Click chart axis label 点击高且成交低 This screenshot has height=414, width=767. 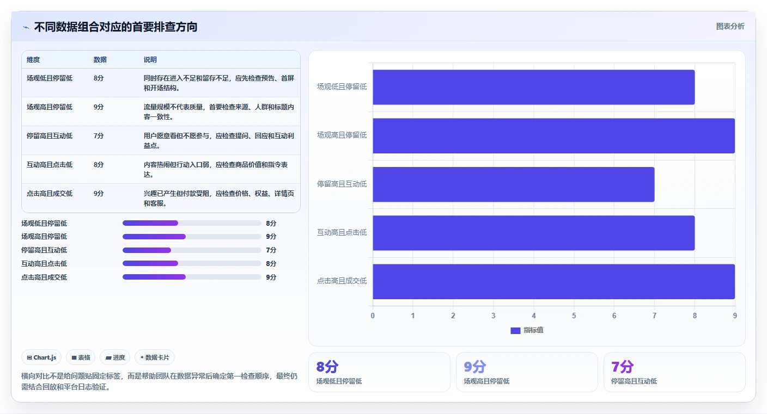click(x=342, y=281)
